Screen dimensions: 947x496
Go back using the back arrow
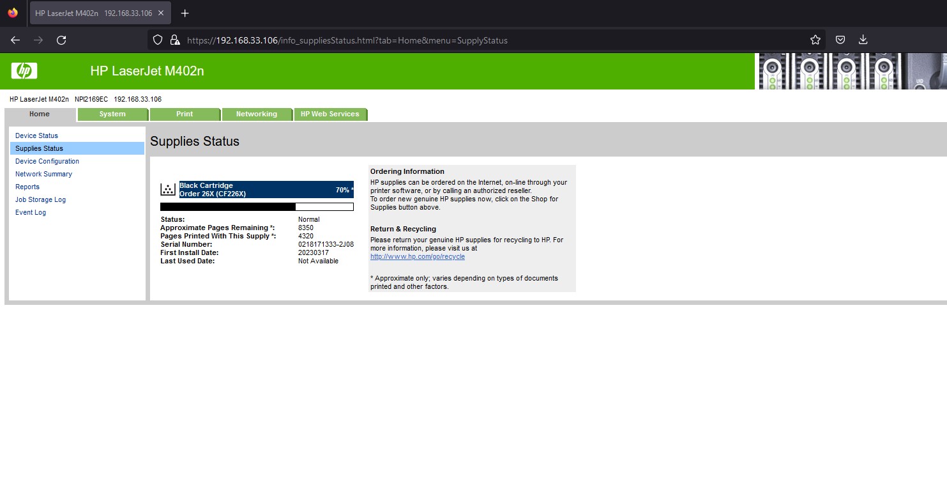(15, 40)
